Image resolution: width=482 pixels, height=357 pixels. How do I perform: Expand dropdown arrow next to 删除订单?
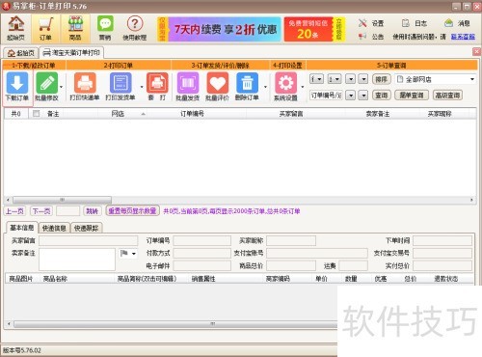(x=265, y=87)
